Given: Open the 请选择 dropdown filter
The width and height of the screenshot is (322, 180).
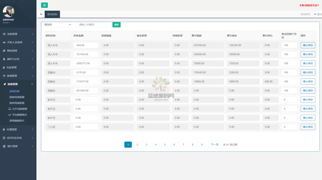Looking at the screenshot, I should [57, 25].
